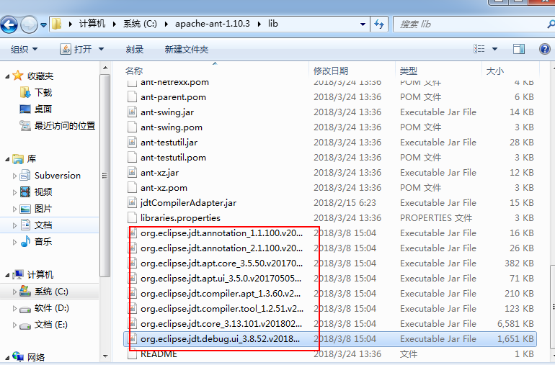Viewport: 555px width, 365px height.
Task: Select the libraries.properties file icon
Action: tap(132, 218)
